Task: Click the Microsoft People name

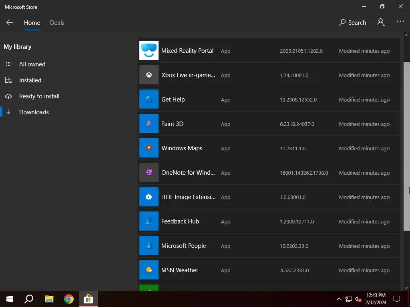Action: [x=183, y=246]
